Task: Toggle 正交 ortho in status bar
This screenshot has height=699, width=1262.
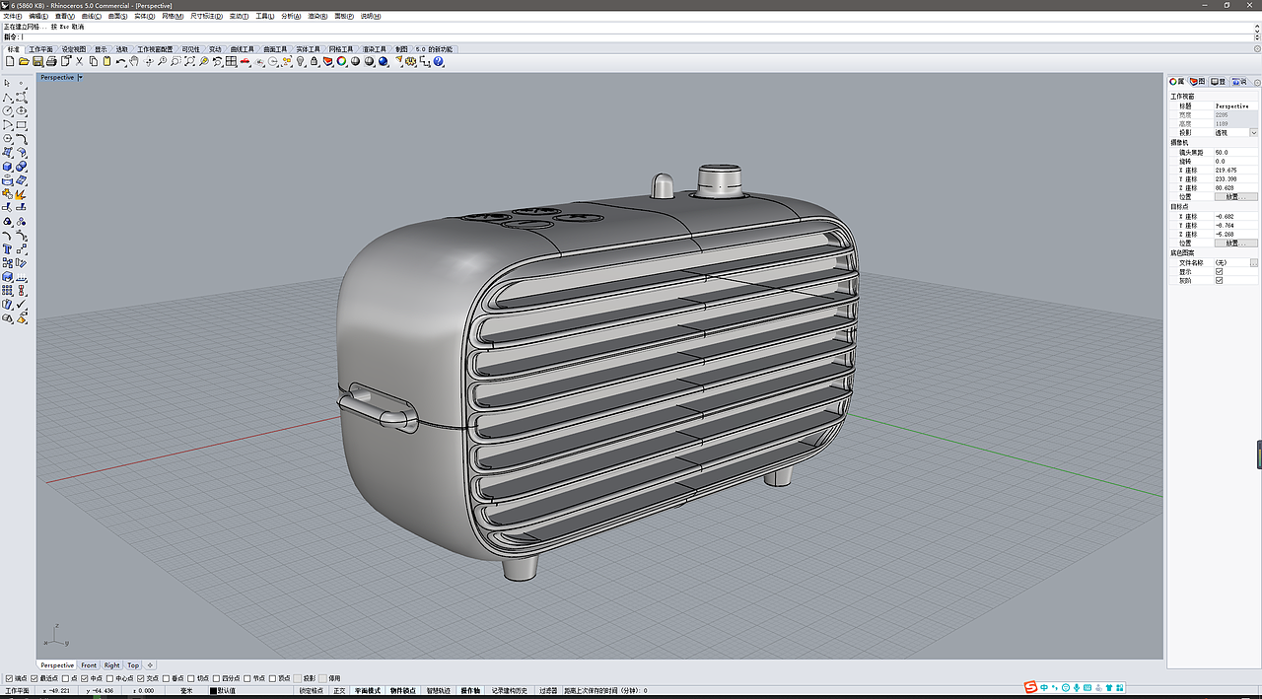Action: point(339,690)
